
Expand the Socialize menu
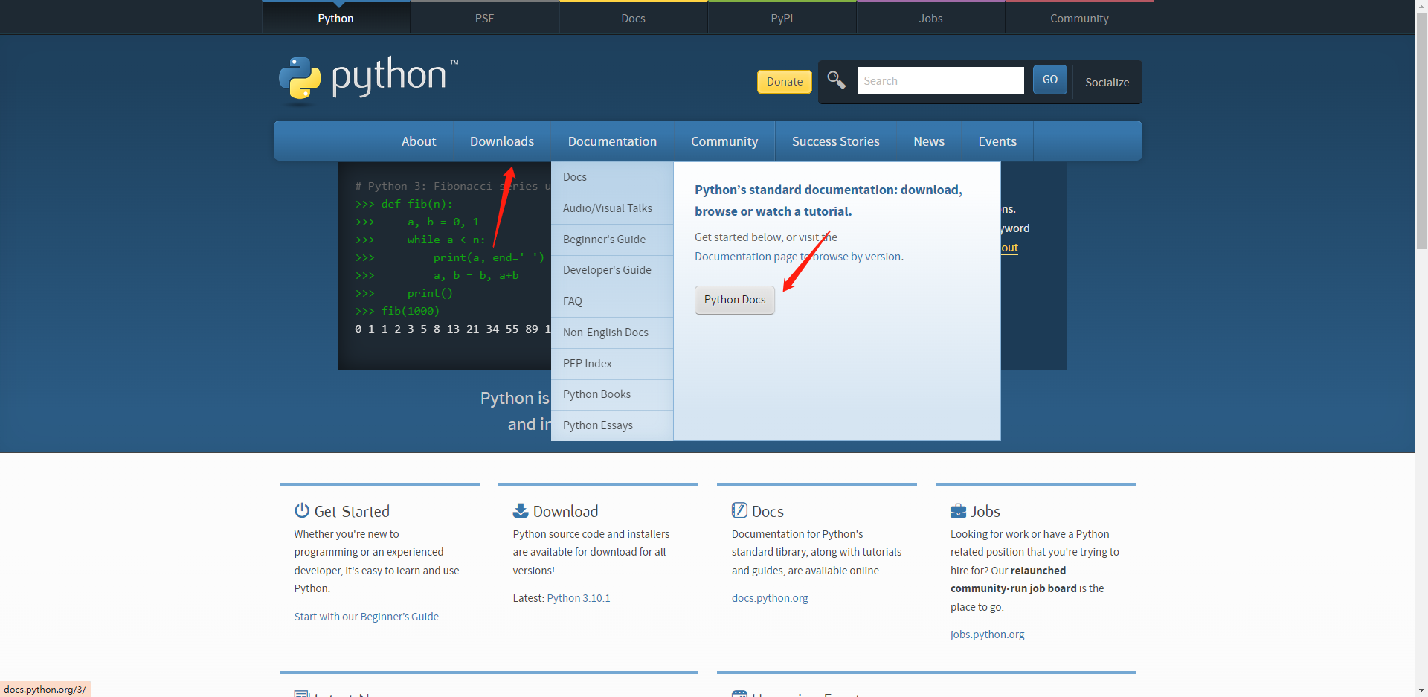click(x=1107, y=82)
